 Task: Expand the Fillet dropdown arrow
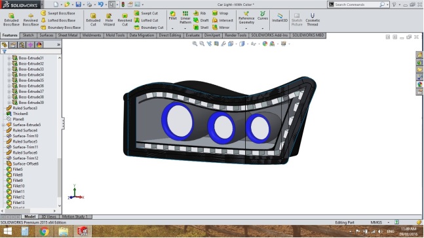tap(172, 28)
